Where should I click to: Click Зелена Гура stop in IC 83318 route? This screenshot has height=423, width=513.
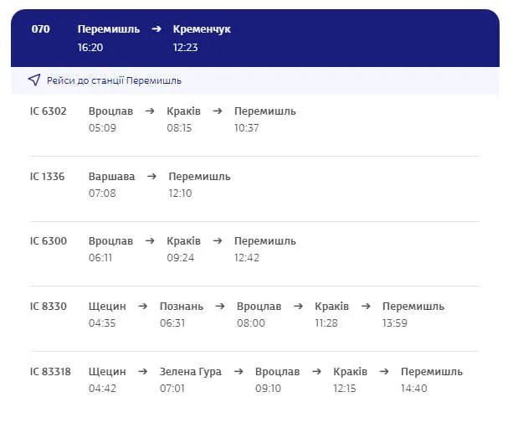coord(191,372)
